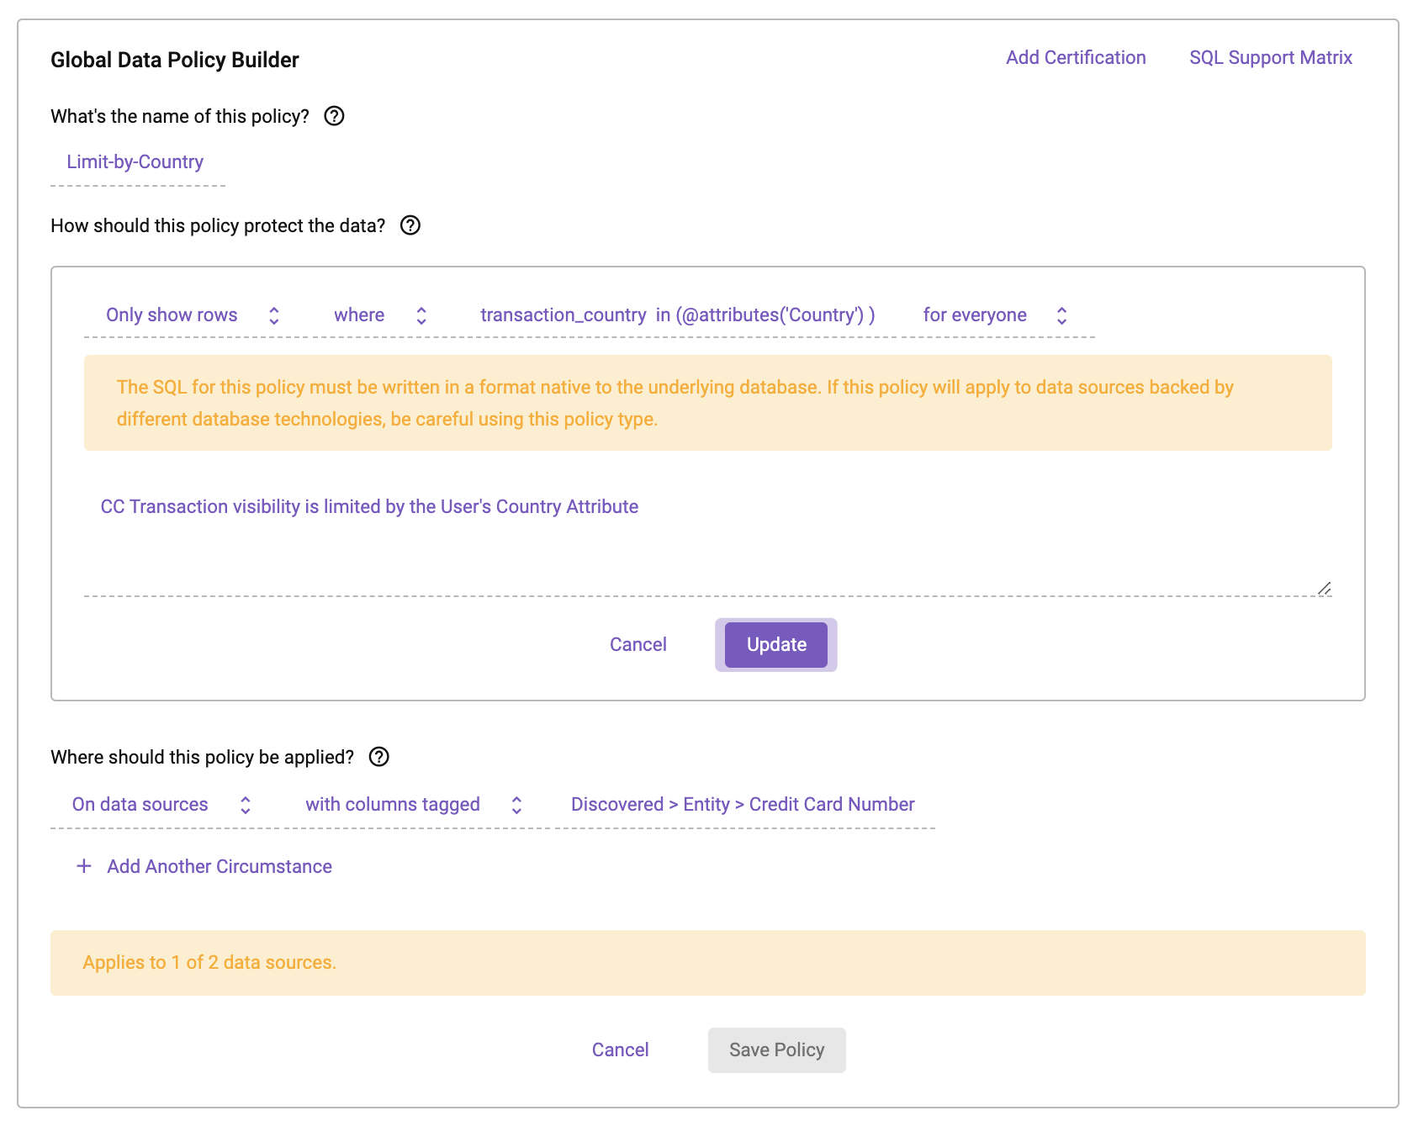Image resolution: width=1418 pixels, height=1137 pixels.
Task: Cancel the policy next to Save Policy
Action: click(x=621, y=1050)
